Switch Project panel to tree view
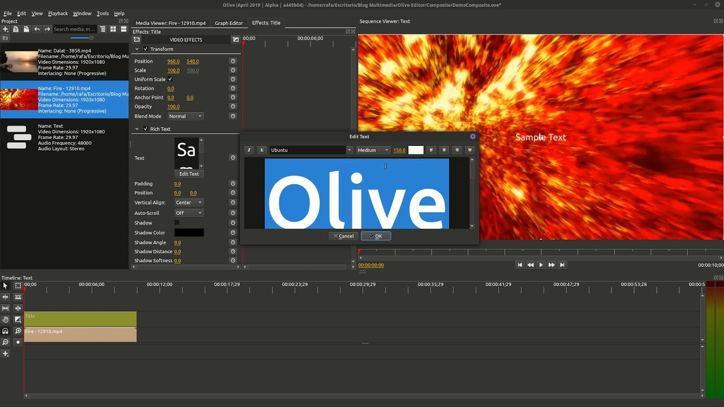 (x=102, y=29)
